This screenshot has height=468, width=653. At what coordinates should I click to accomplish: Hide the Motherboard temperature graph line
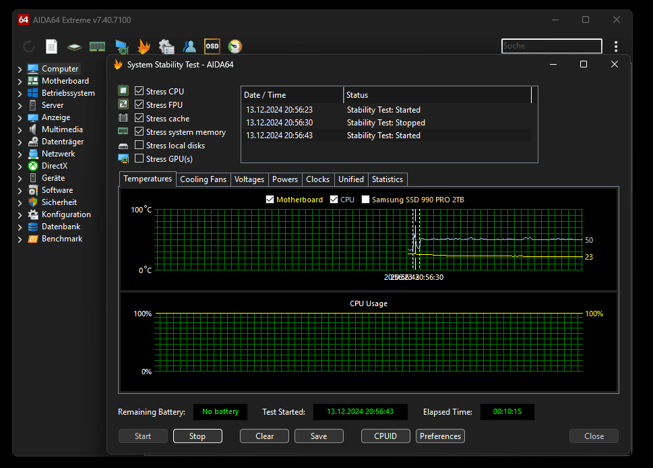point(270,199)
